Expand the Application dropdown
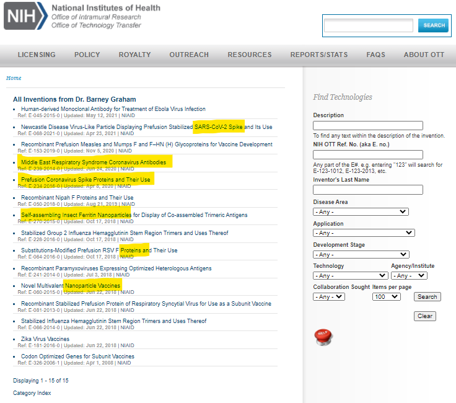Screen dimensions: 456x403 [364, 232]
